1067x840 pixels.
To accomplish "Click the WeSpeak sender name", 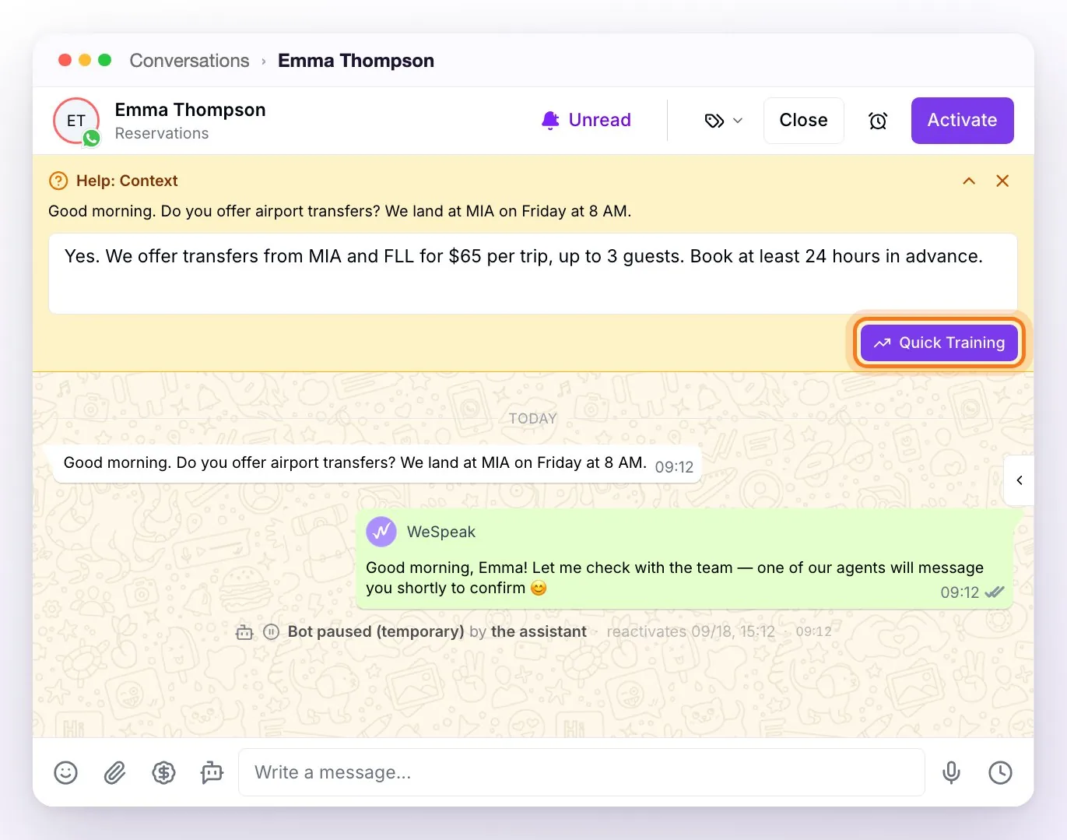I will pyautogui.click(x=441, y=532).
